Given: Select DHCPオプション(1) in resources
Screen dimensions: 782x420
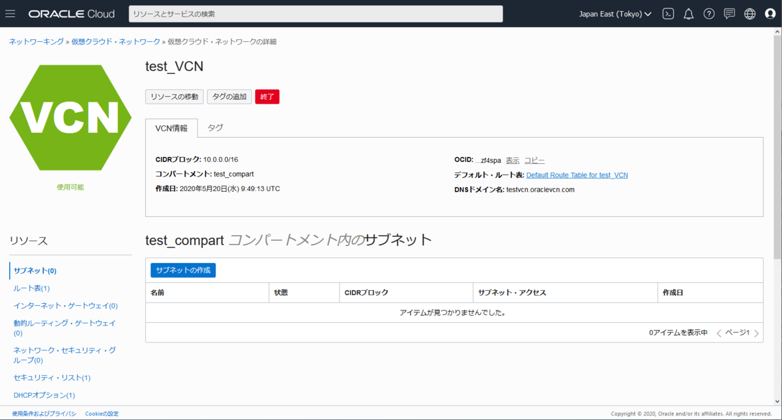Looking at the screenshot, I should coord(44,395).
